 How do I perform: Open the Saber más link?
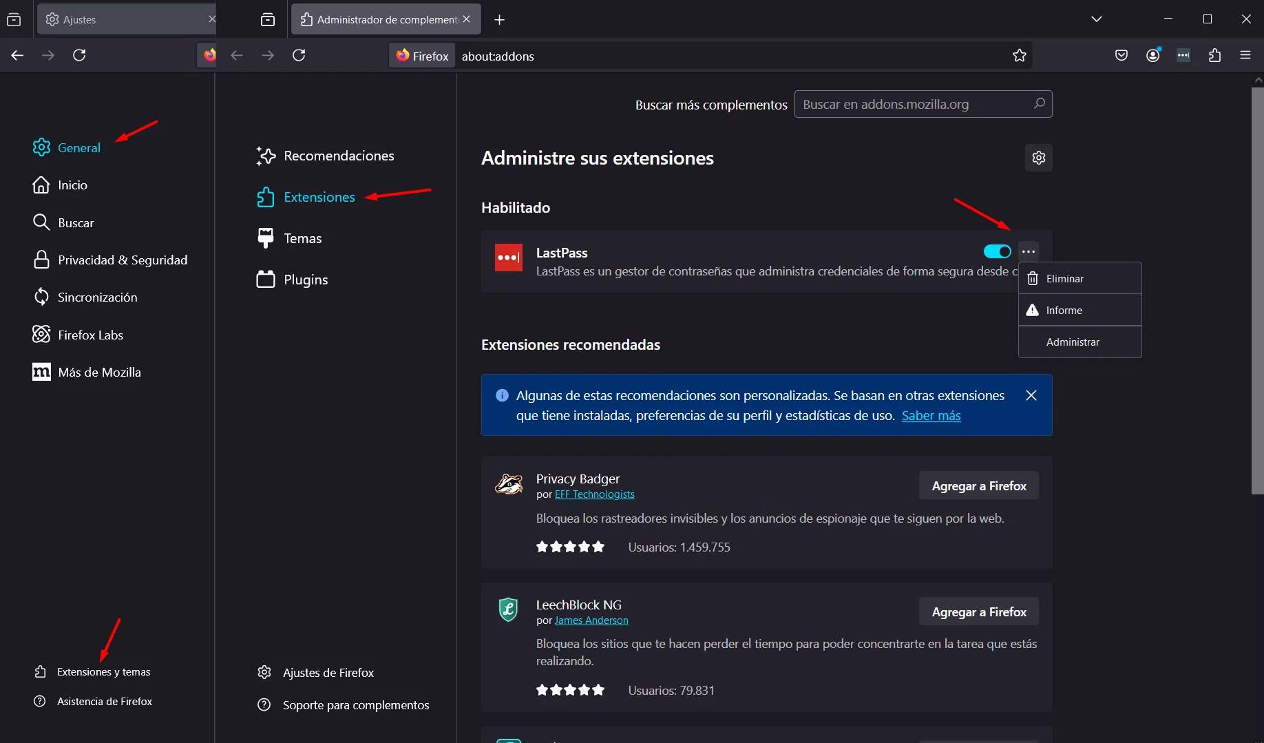pos(931,416)
